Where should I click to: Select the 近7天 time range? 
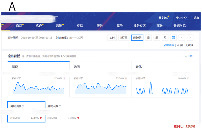[x=124, y=38]
